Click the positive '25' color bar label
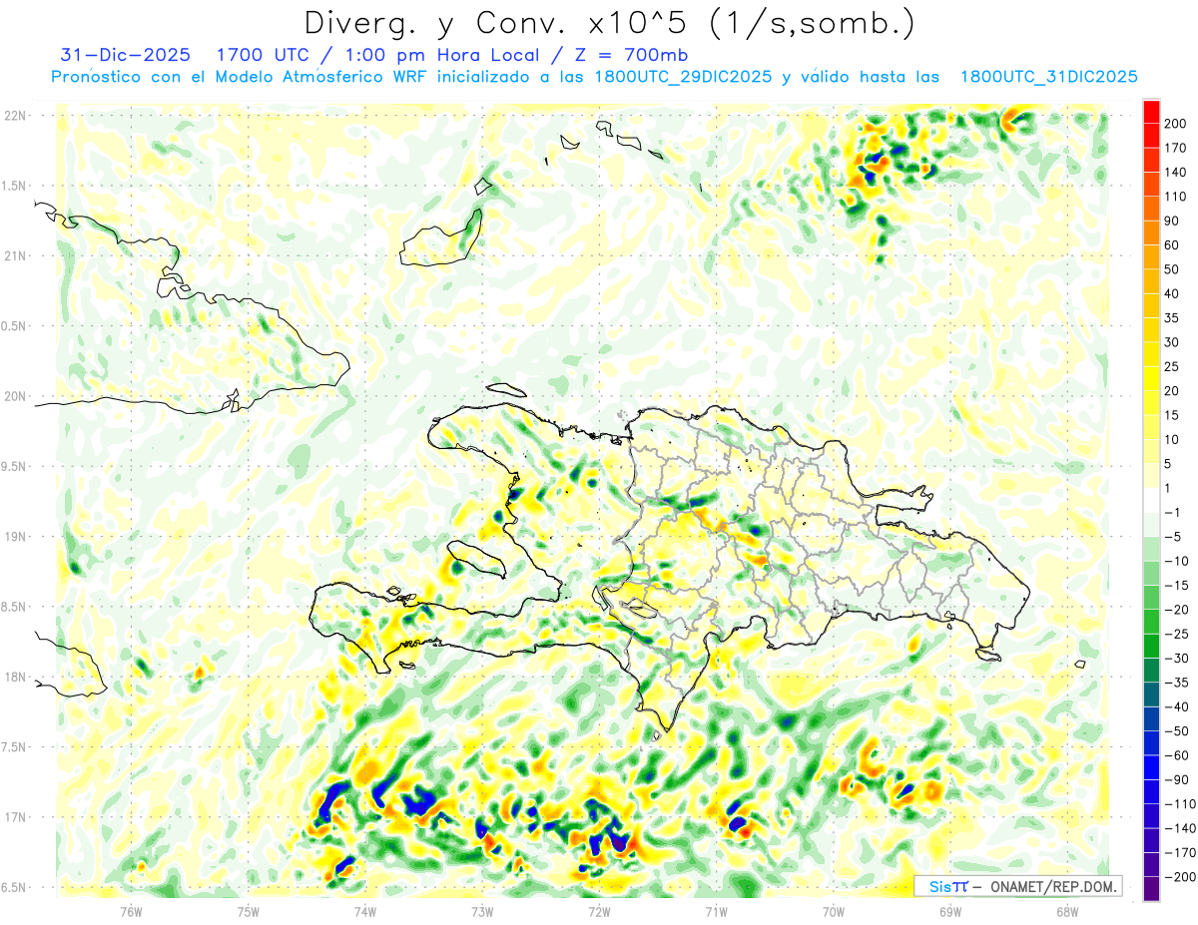Viewport: 1198px width, 925px height. 1173,367
